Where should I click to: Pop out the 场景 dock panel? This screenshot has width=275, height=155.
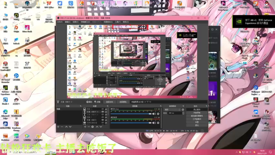pos(81,106)
